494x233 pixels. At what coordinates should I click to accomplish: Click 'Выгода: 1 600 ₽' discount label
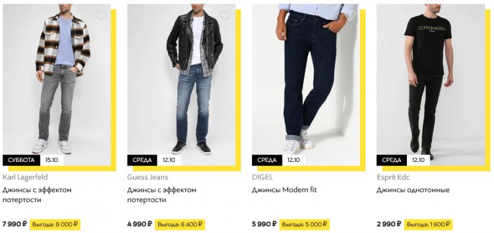(428, 224)
